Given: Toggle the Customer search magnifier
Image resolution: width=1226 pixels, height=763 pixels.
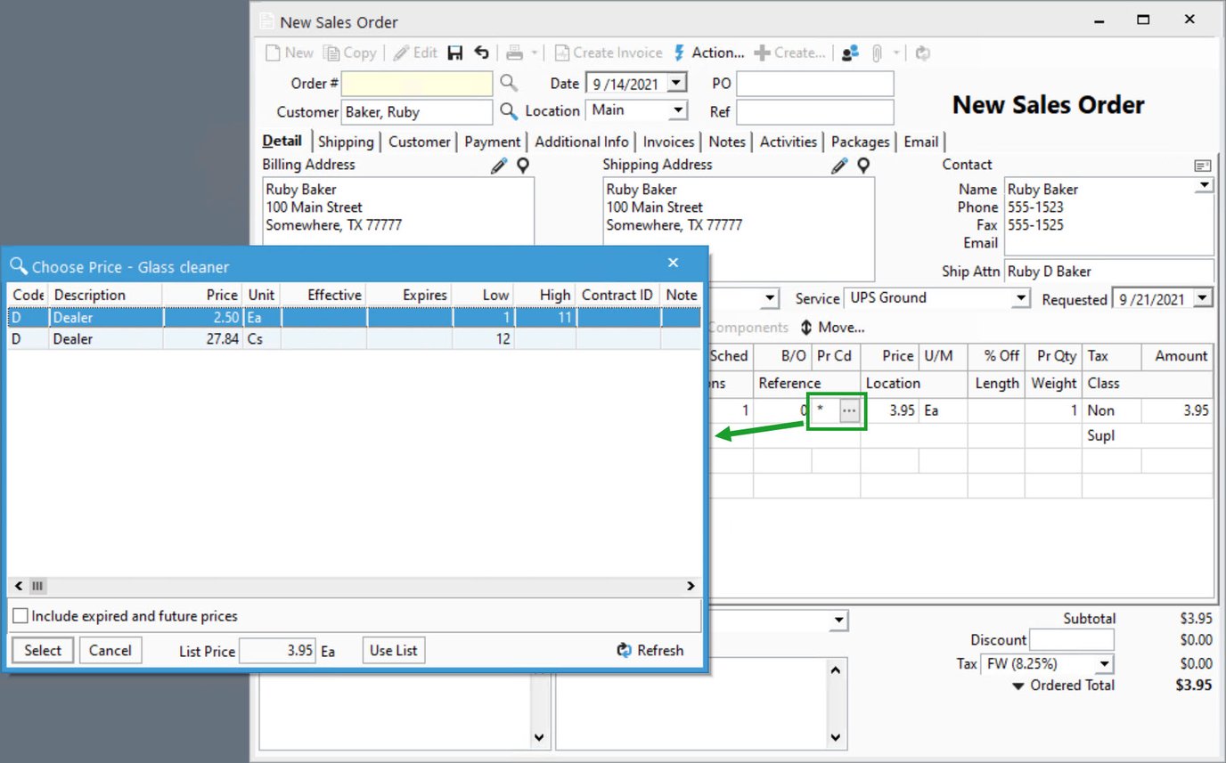Looking at the screenshot, I should click(x=509, y=111).
